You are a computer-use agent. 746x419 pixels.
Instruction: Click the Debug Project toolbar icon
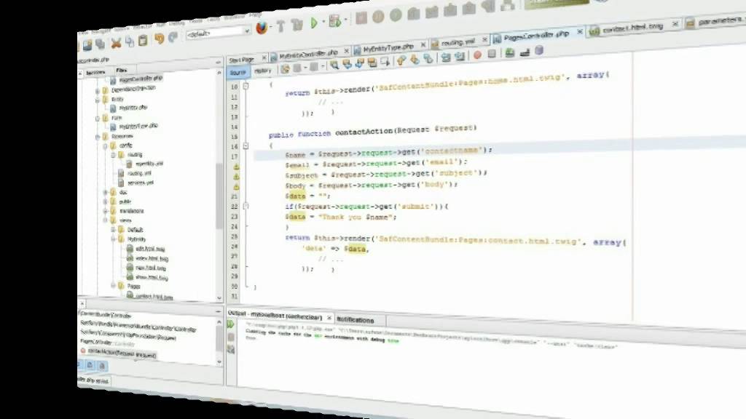tap(335, 21)
